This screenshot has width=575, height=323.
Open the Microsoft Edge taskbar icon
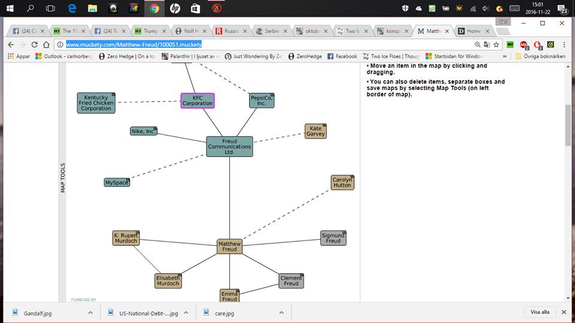72,8
